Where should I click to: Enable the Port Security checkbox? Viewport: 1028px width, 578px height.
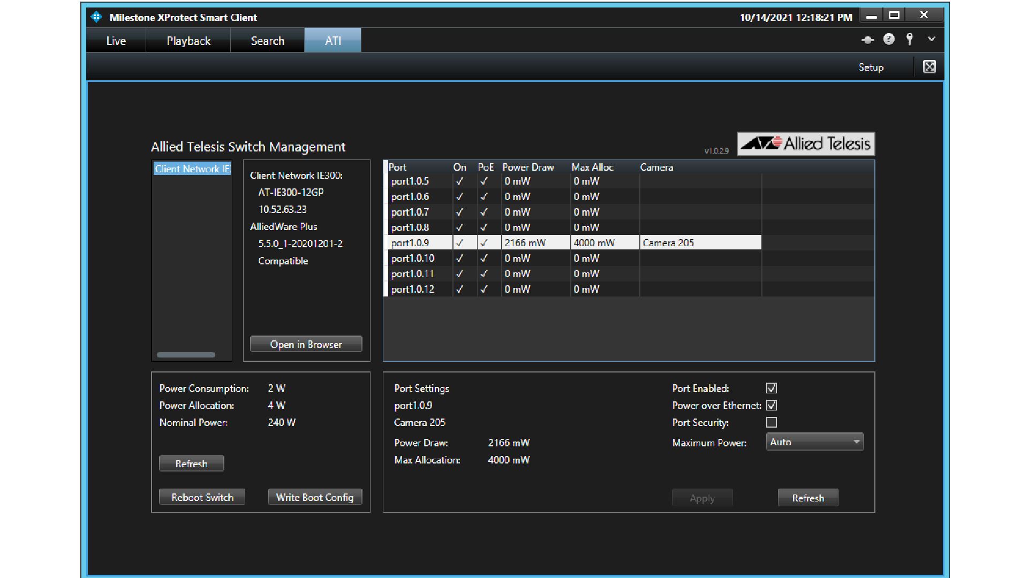[772, 422]
